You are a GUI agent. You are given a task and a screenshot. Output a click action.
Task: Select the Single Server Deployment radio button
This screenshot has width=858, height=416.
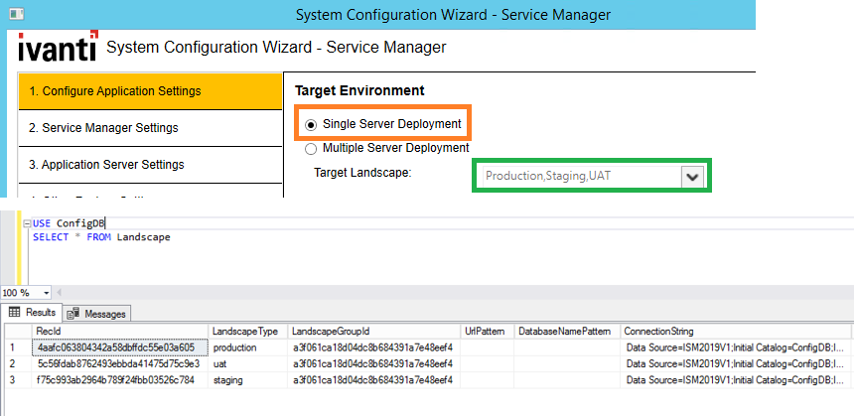(x=311, y=124)
